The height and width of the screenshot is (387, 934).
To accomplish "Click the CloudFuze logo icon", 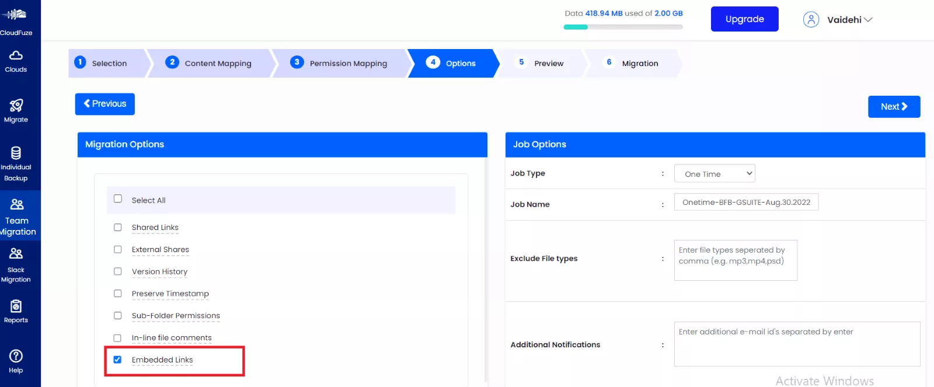I will pyautogui.click(x=15, y=15).
